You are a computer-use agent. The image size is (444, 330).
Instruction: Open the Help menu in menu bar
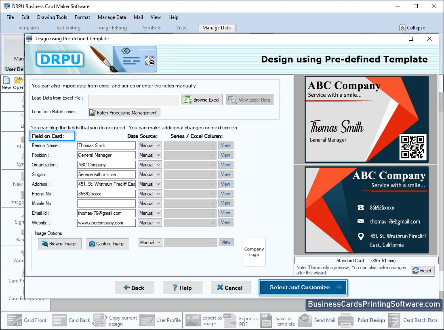click(x=173, y=17)
